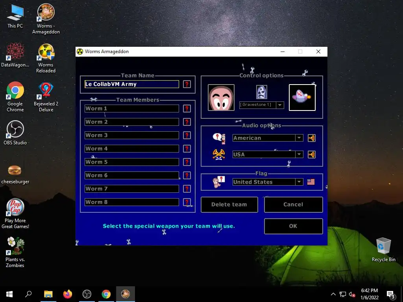Select the Worms Reloaded desktop shortcut
Image resolution: width=403 pixels, height=302 pixels.
pos(46,58)
